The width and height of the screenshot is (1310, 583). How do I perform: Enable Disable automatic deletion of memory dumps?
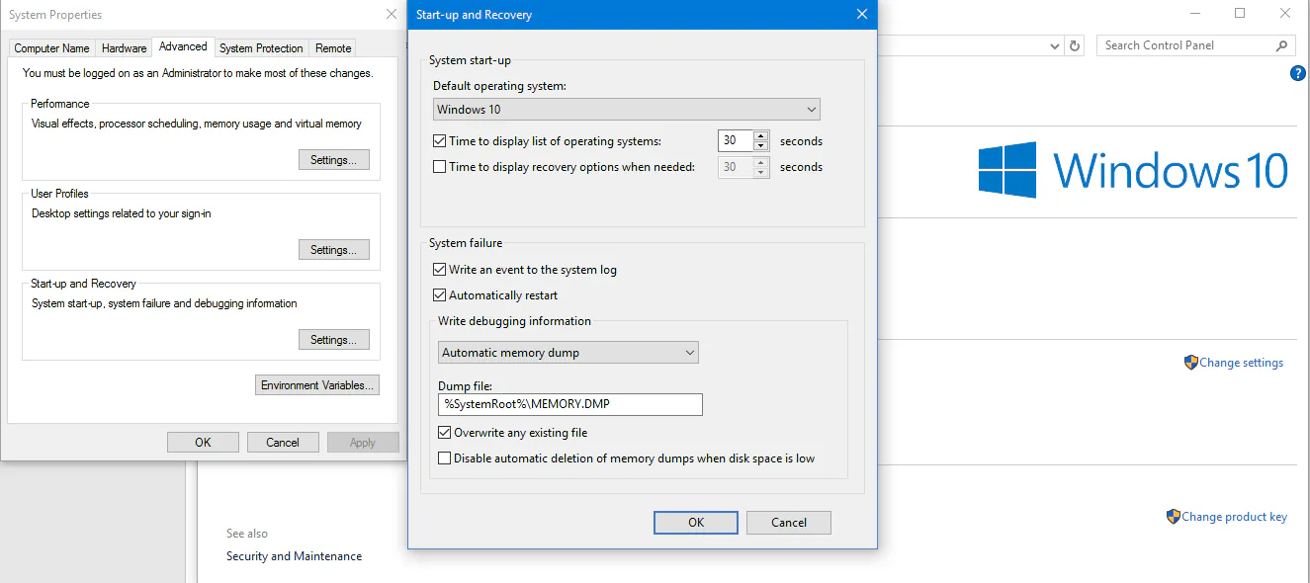[x=445, y=458]
